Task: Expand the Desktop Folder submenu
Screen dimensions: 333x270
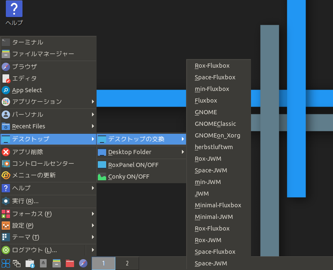Action: click(x=142, y=152)
